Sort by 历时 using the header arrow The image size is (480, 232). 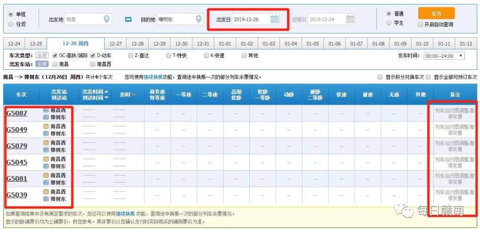(x=133, y=95)
